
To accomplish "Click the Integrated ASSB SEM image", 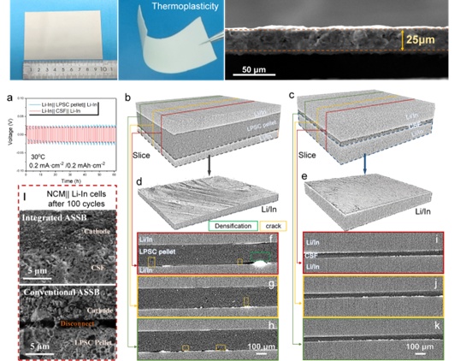I will pos(68,247).
